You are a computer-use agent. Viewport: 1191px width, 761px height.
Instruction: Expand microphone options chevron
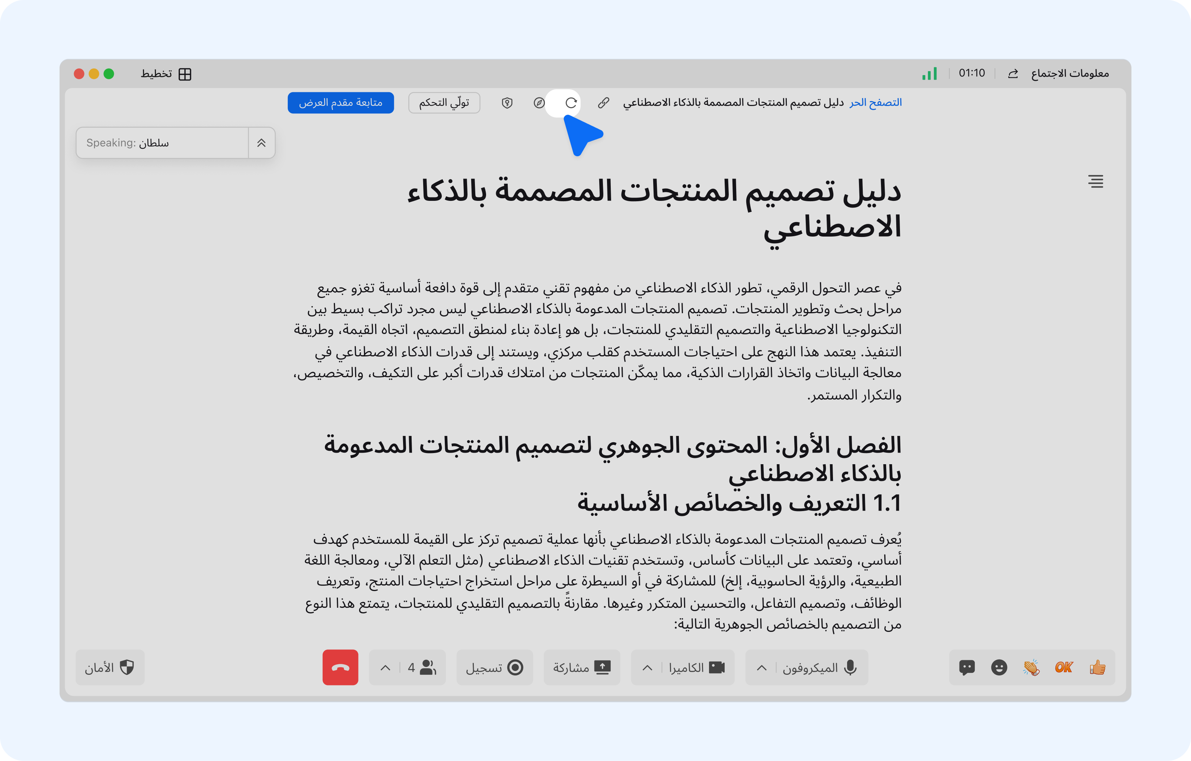(x=762, y=668)
